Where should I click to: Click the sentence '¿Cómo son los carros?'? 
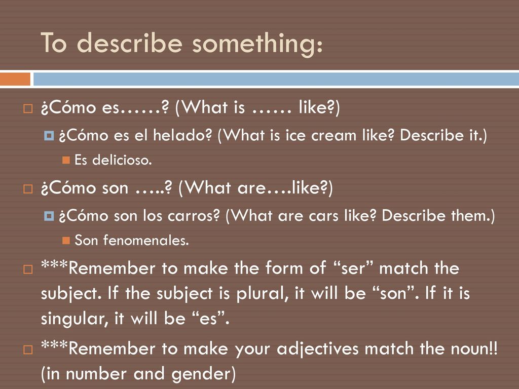coord(139,216)
